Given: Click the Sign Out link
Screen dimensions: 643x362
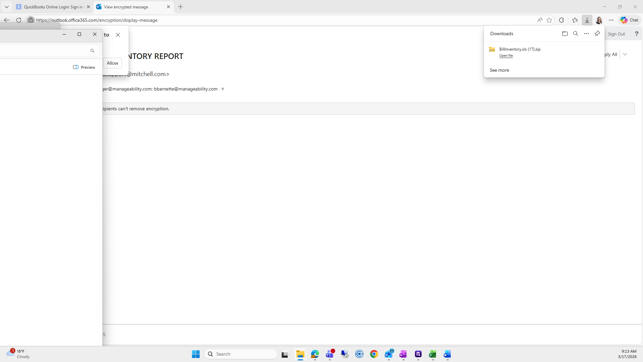Looking at the screenshot, I should click(616, 34).
